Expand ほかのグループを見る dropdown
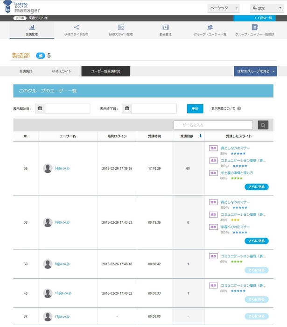This screenshot has width=287, height=327. (255, 71)
